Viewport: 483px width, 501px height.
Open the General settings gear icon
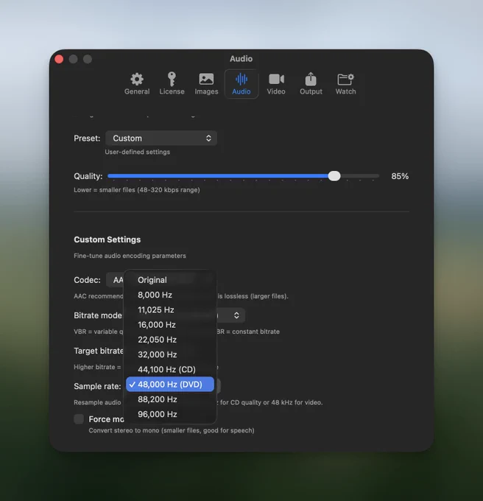tap(137, 79)
